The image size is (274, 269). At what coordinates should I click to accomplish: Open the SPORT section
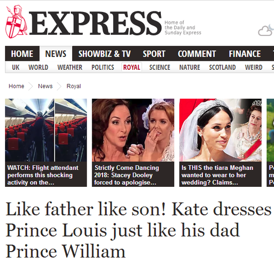154,54
